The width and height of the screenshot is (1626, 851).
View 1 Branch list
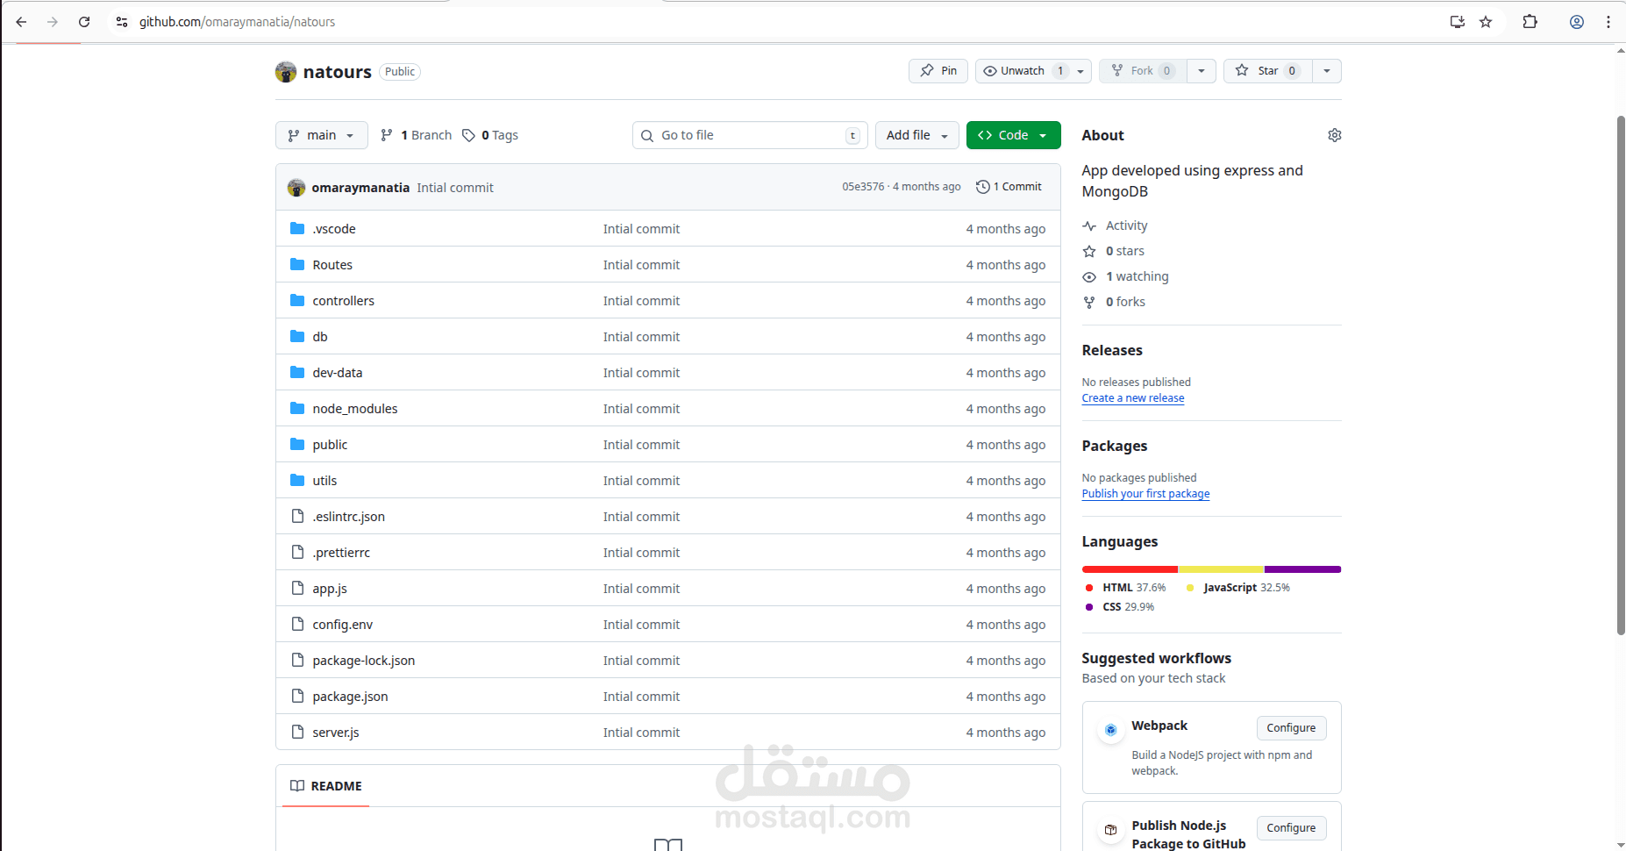417,135
